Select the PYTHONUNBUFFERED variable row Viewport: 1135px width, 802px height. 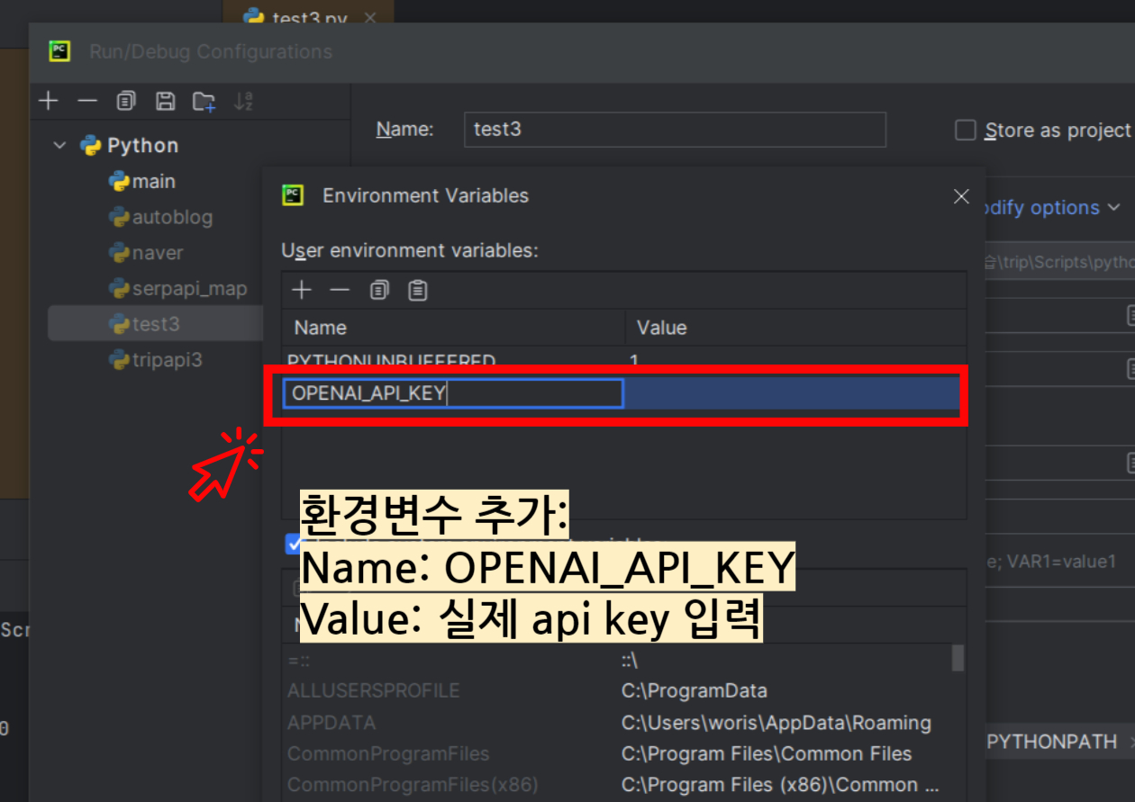pyautogui.click(x=623, y=361)
